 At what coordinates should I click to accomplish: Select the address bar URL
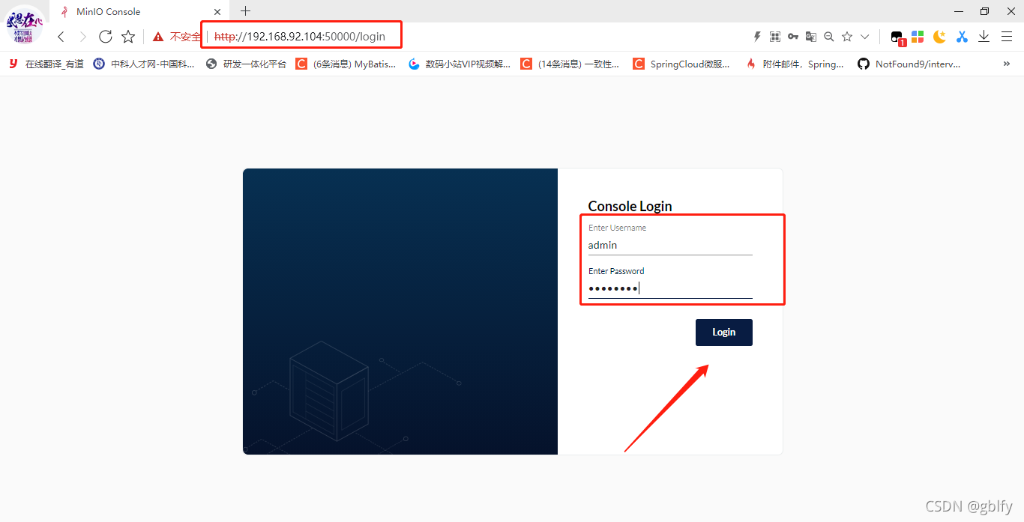coord(300,36)
